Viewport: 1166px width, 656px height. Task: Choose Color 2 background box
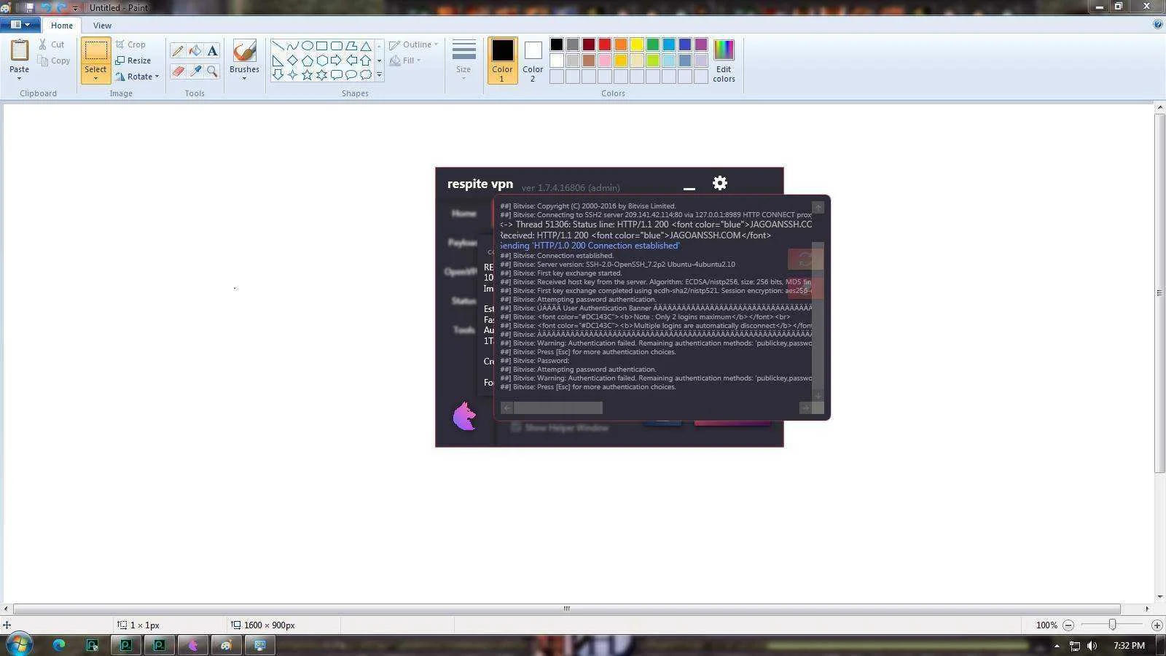pyautogui.click(x=533, y=60)
